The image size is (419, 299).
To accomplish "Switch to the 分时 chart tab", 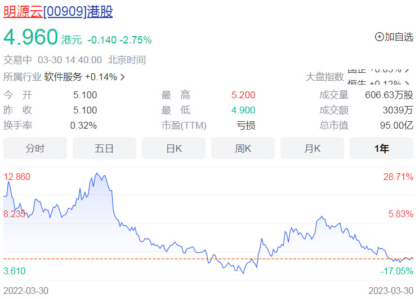I will (x=35, y=148).
